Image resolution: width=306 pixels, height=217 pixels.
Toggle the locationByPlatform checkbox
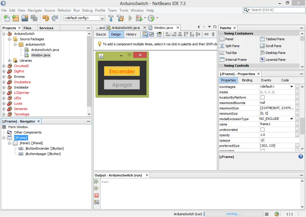pyautogui.click(x=262, y=97)
